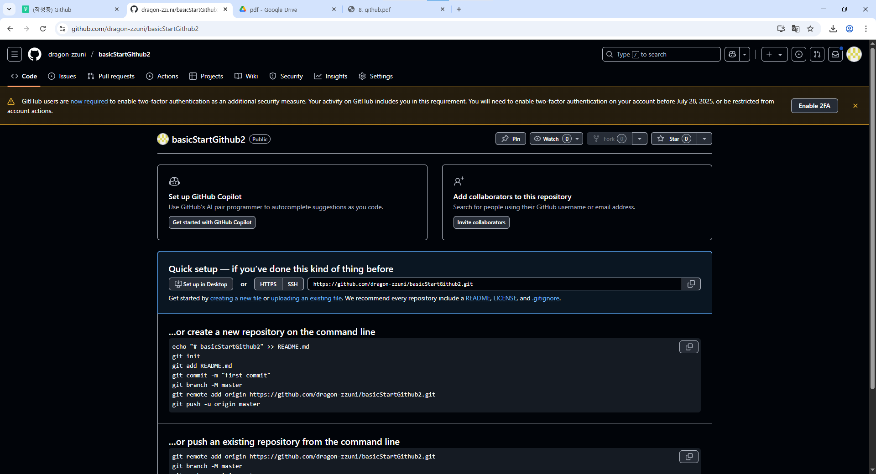
Task: View site information icon in address bar
Action: click(x=63, y=29)
